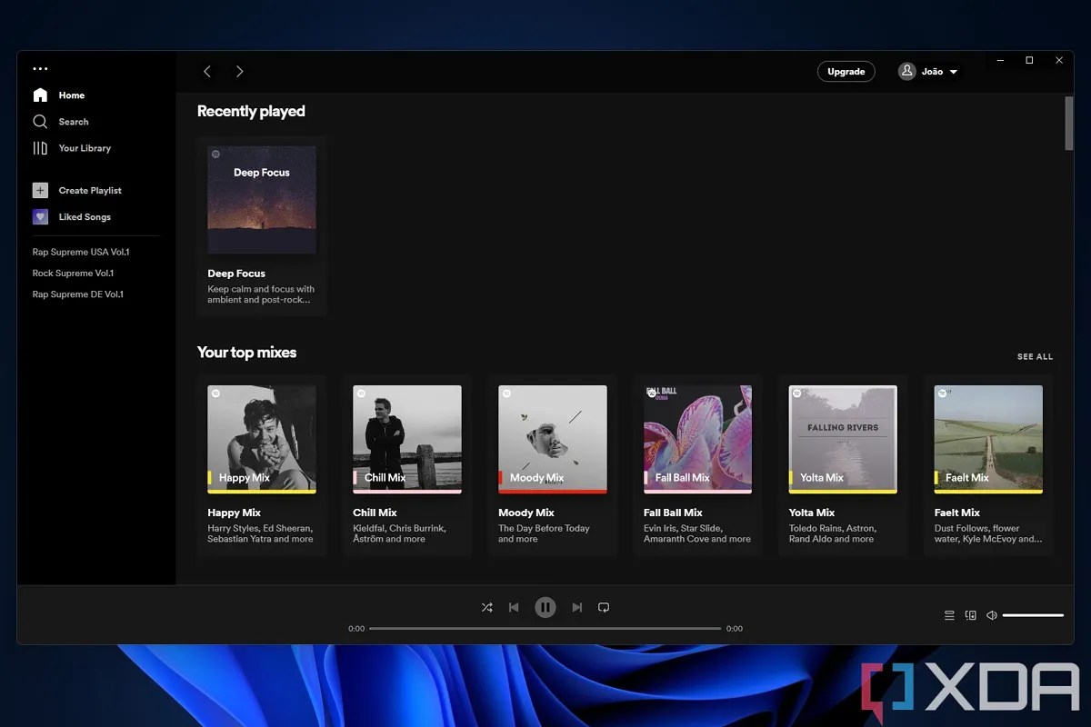Open the three-dot app menu

click(40, 68)
